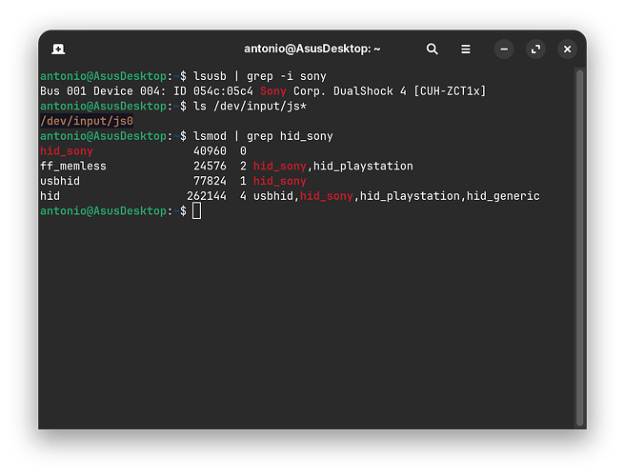The width and height of the screenshot is (624, 476).
Task: Place cursor at the empty prompt line
Action: (197, 210)
